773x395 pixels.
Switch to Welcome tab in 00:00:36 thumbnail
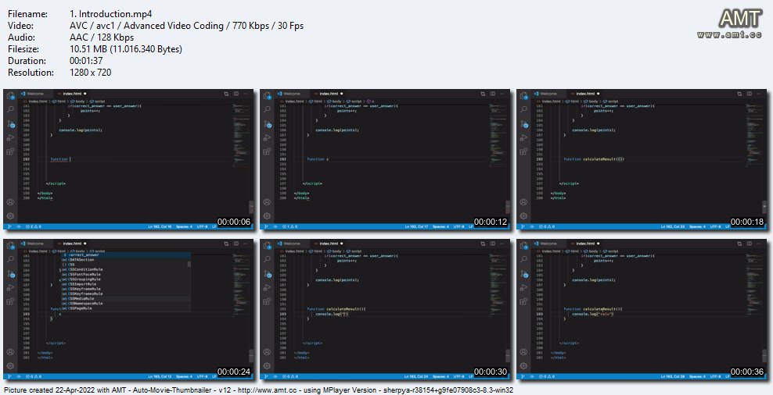coord(546,244)
